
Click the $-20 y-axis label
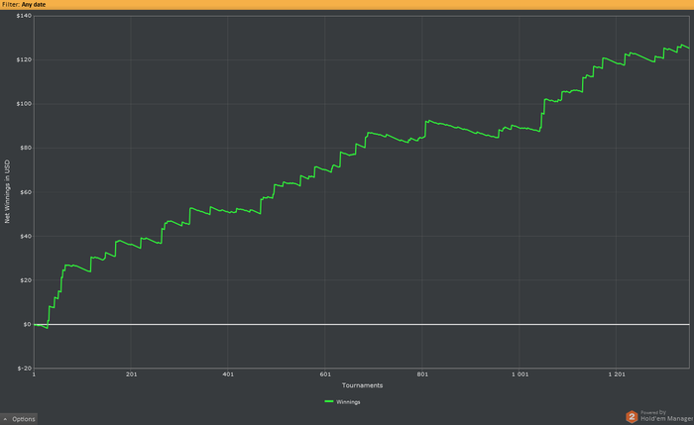pos(25,368)
